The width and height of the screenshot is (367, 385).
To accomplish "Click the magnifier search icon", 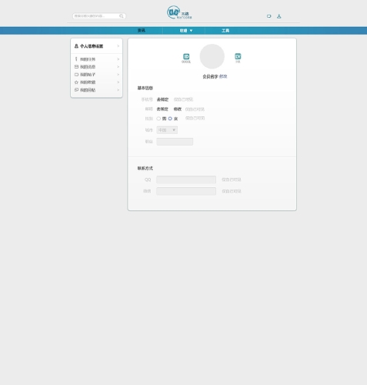I will click(x=122, y=16).
